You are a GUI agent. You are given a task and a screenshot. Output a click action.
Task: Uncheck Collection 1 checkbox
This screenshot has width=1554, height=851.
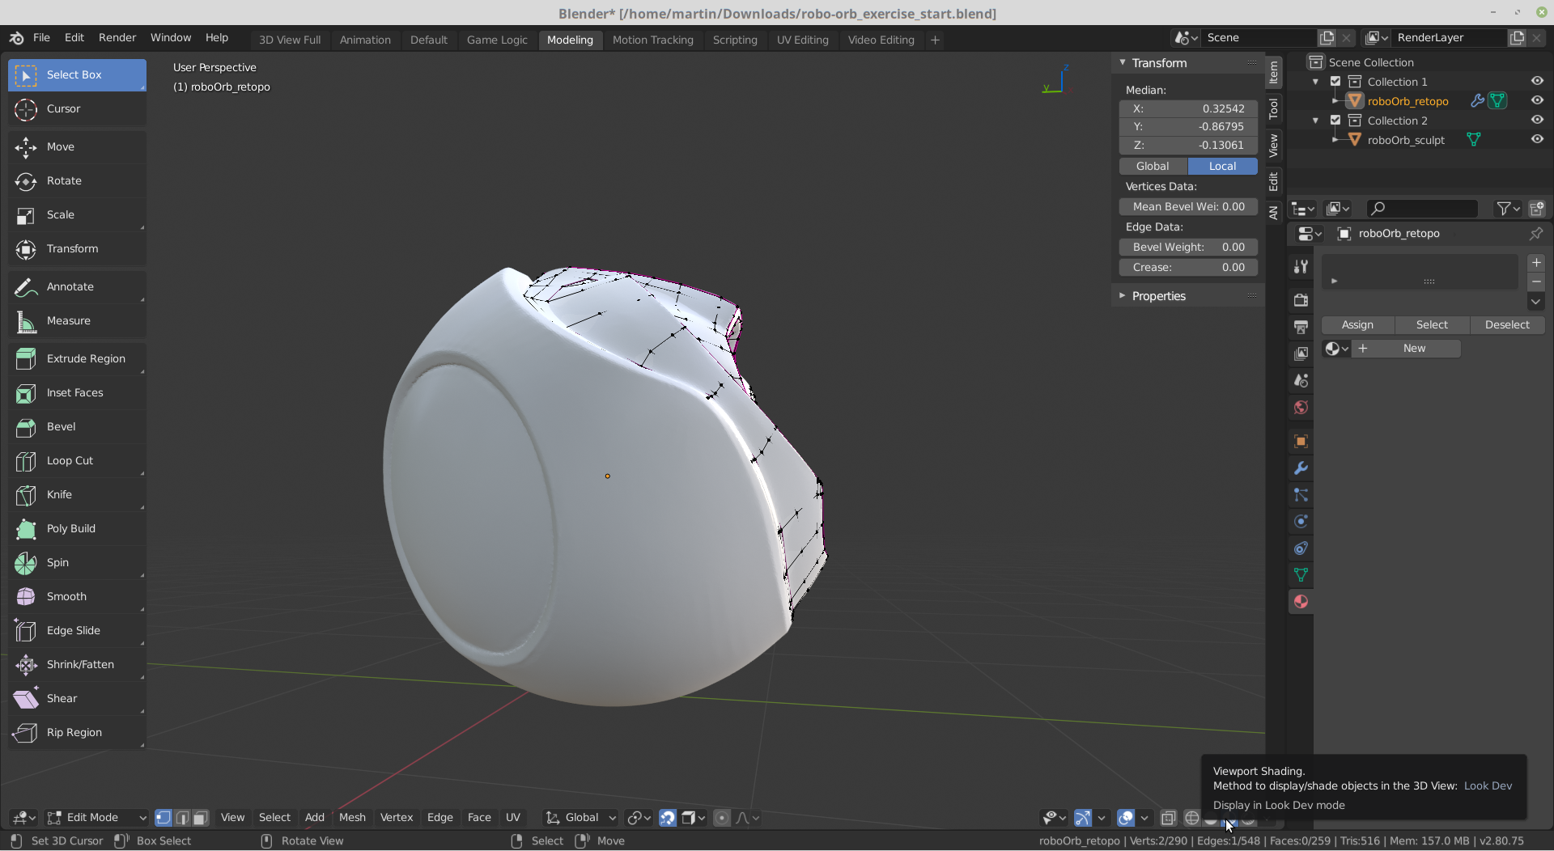[x=1335, y=81]
